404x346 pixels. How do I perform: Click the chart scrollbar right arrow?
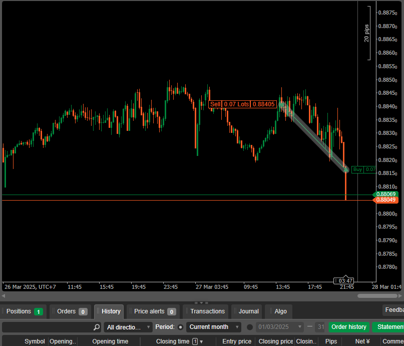point(400,296)
